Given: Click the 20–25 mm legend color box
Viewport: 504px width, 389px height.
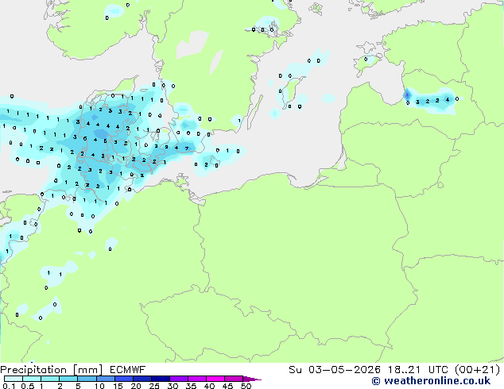Looking at the screenshot, I should pyautogui.click(x=142, y=379).
